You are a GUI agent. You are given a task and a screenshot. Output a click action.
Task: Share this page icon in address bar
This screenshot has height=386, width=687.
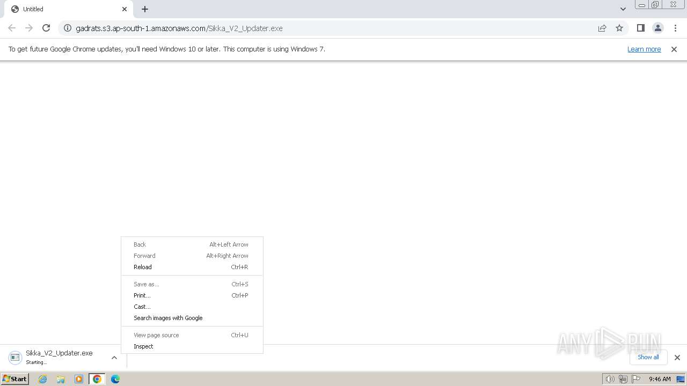[602, 28]
